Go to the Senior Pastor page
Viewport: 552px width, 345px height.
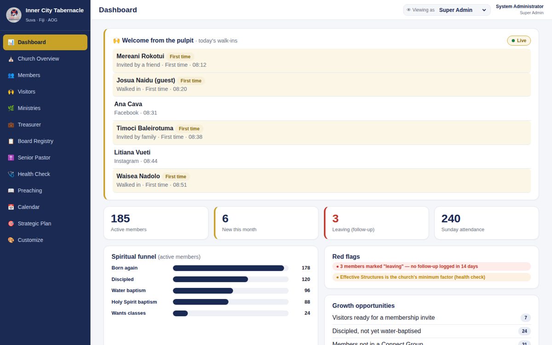click(45, 158)
